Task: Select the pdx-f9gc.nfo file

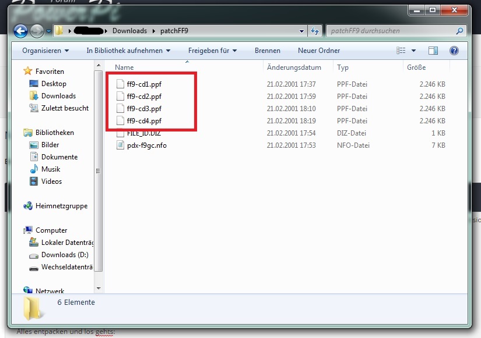Action: tap(142, 145)
